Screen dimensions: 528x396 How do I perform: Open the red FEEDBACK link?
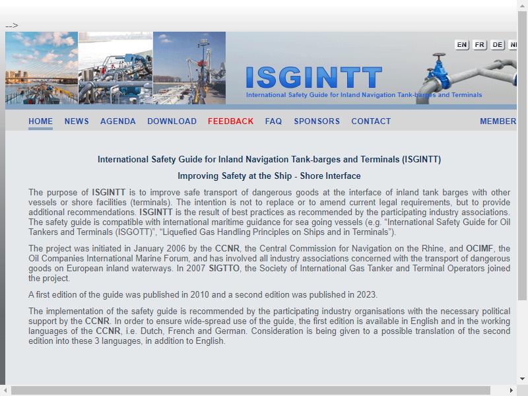click(230, 121)
